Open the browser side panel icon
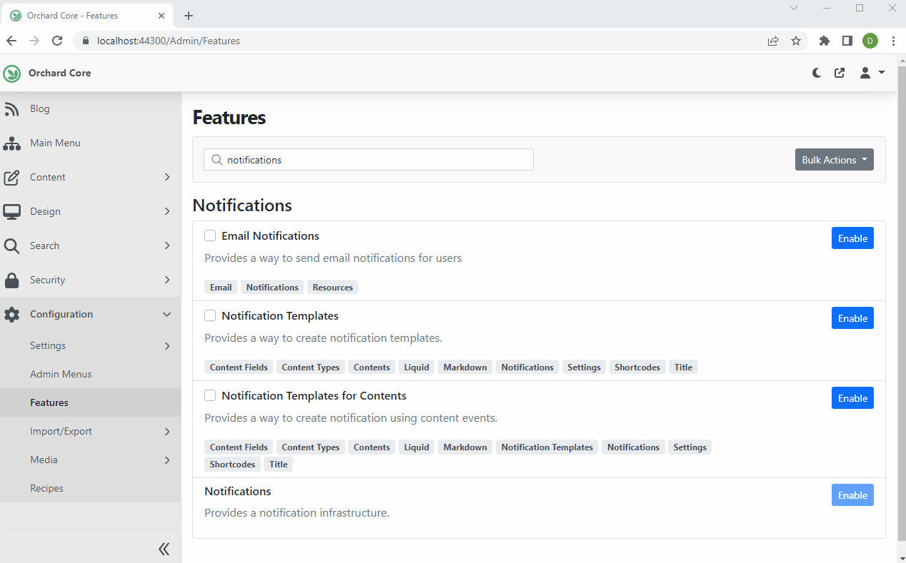 tap(847, 41)
